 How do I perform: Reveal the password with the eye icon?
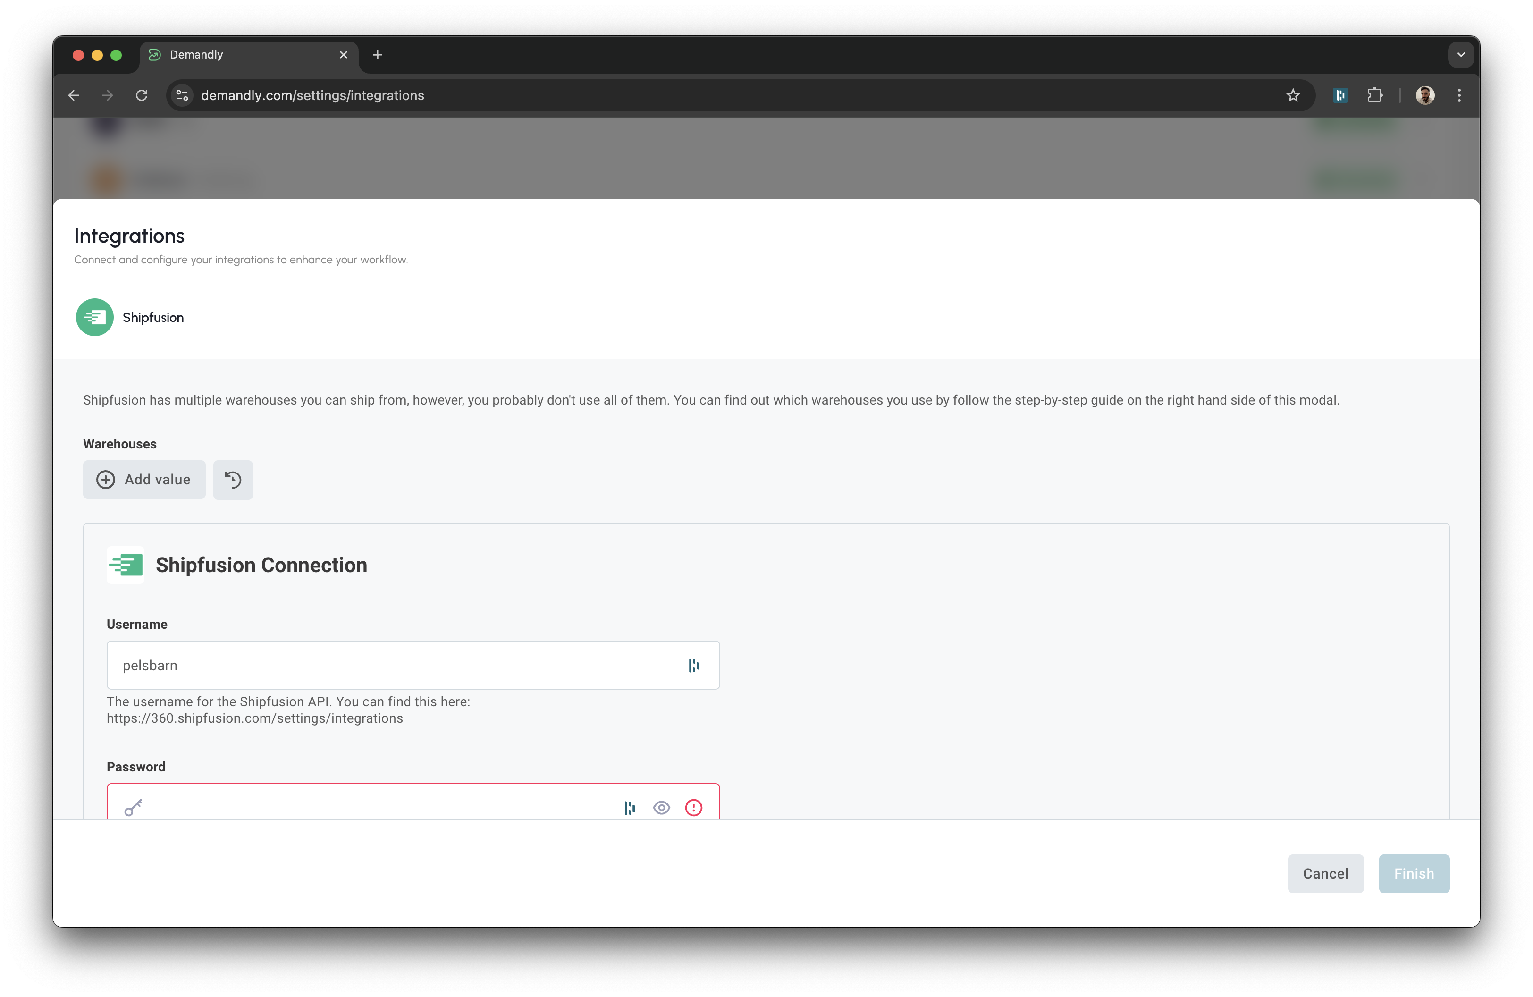click(x=661, y=807)
